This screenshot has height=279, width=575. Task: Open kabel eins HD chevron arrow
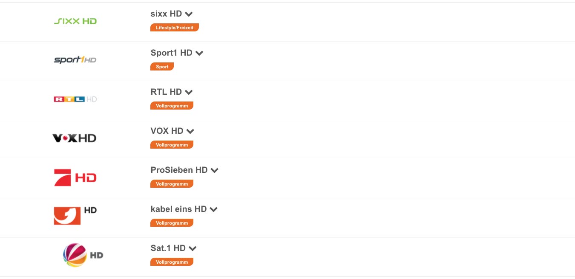click(213, 209)
